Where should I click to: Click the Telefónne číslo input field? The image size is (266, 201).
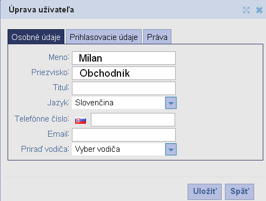133,119
